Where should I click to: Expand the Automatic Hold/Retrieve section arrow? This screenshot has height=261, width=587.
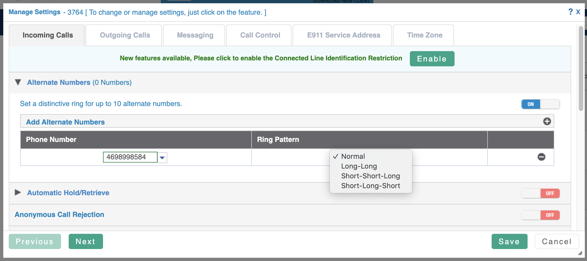click(x=18, y=192)
